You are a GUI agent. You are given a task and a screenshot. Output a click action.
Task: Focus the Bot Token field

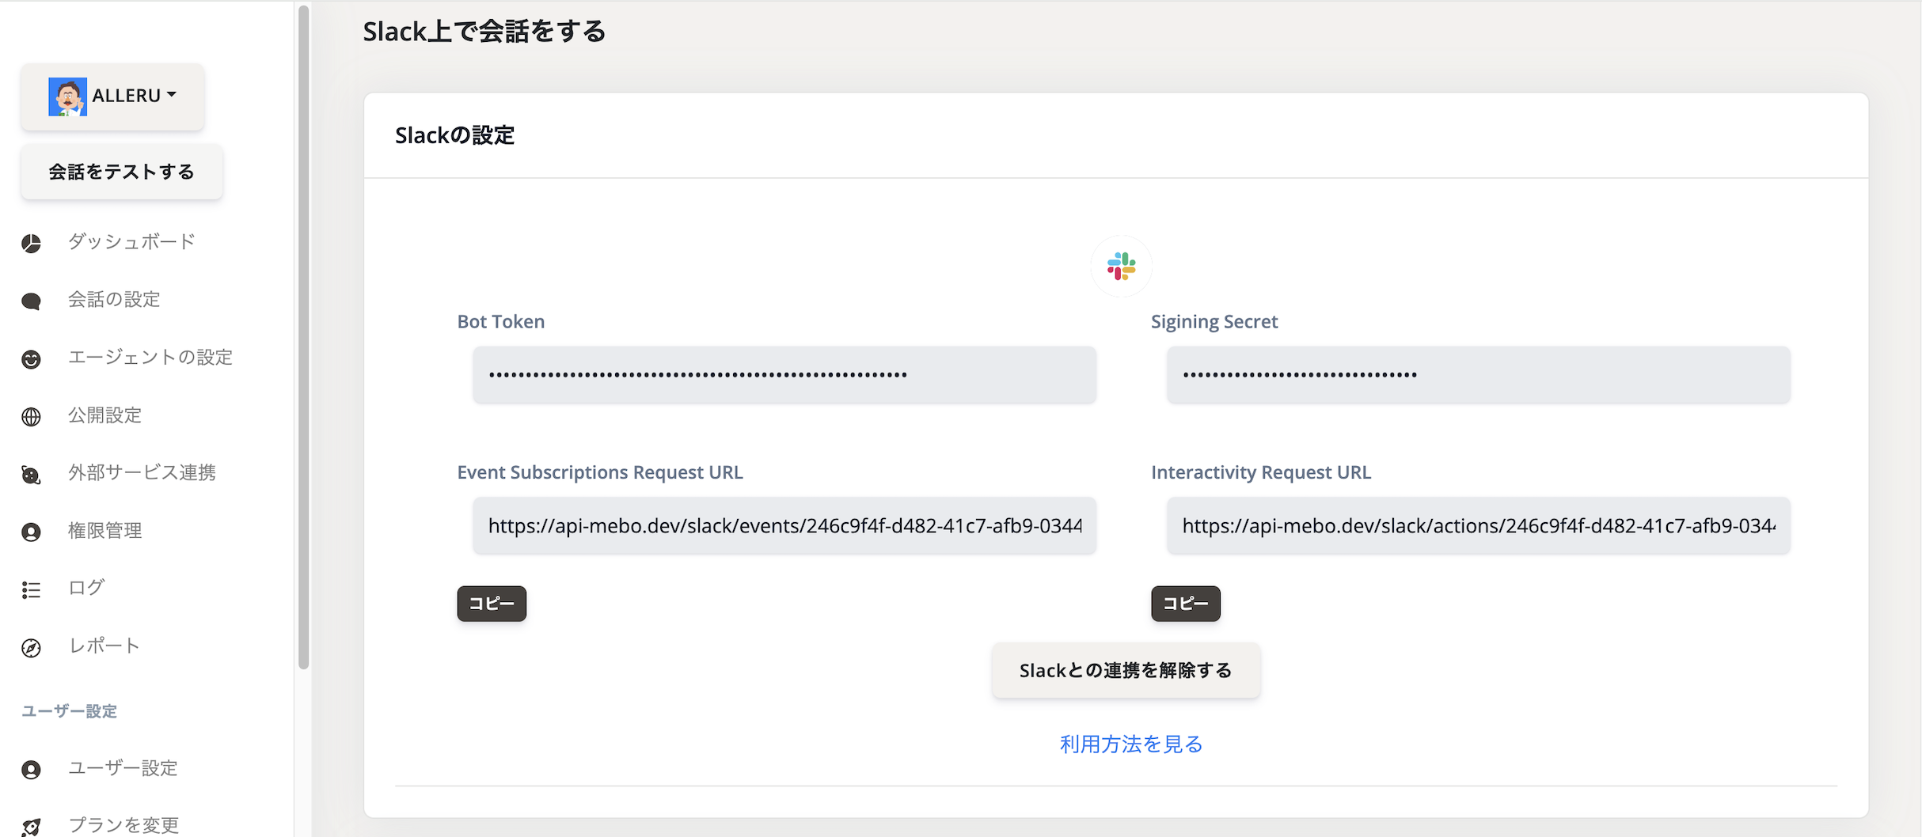click(784, 375)
